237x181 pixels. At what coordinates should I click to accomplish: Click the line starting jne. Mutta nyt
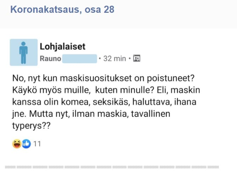point(91,114)
